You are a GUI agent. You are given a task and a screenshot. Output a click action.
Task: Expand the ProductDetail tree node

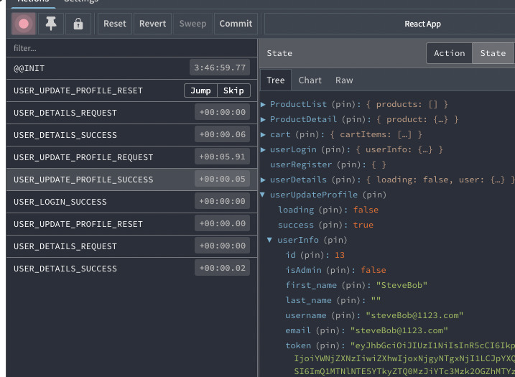tap(264, 119)
